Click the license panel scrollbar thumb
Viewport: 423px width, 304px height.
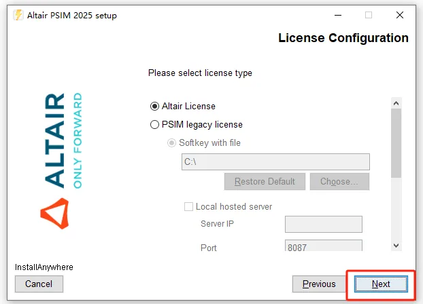coord(396,143)
